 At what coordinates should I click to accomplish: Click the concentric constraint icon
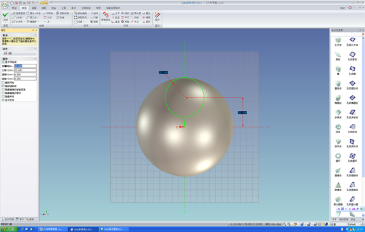coord(122,22)
